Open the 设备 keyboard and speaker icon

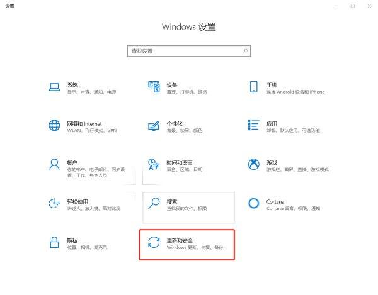pos(154,87)
